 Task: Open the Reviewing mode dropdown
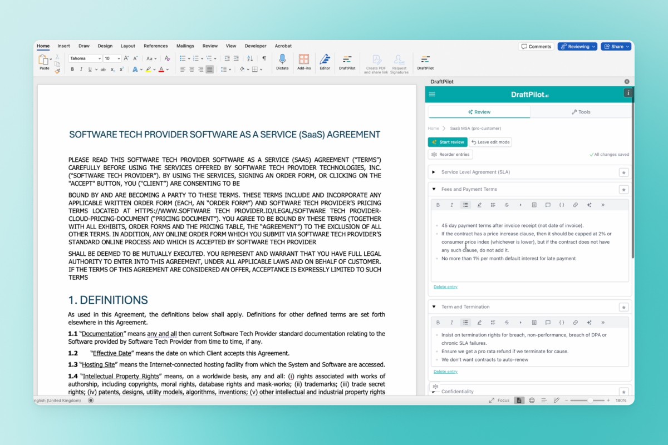click(577, 47)
